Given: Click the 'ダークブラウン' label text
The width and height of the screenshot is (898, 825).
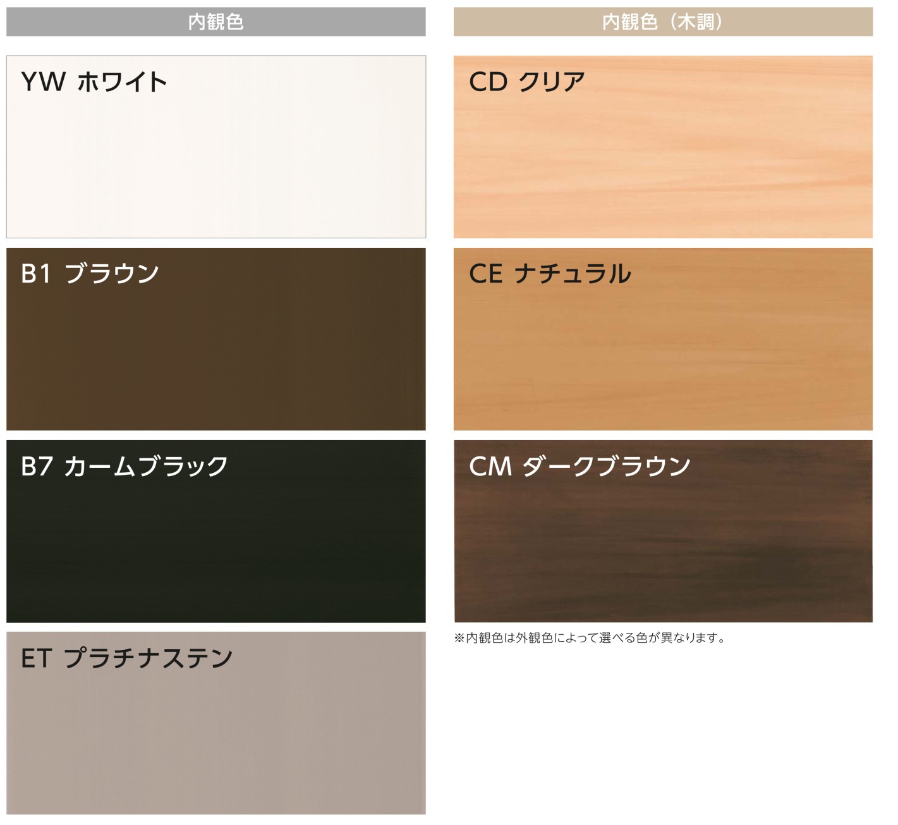Looking at the screenshot, I should (x=607, y=467).
